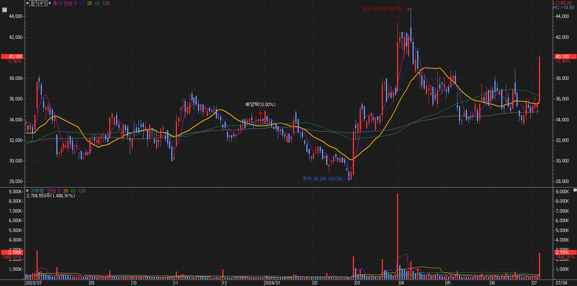Click the 배당락(0.00%) ex-dividend marker
Viewport: 577px width, 286px height.
[x=260, y=104]
